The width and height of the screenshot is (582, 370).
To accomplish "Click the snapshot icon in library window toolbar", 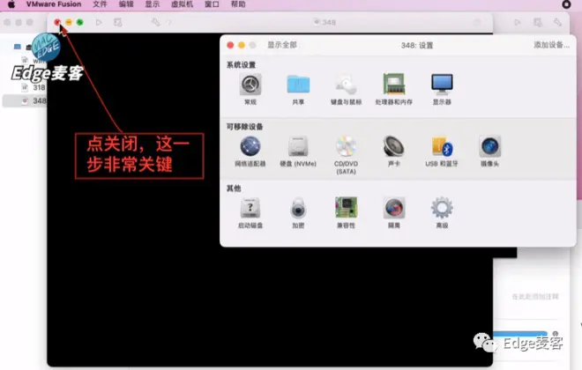I will coord(538,22).
